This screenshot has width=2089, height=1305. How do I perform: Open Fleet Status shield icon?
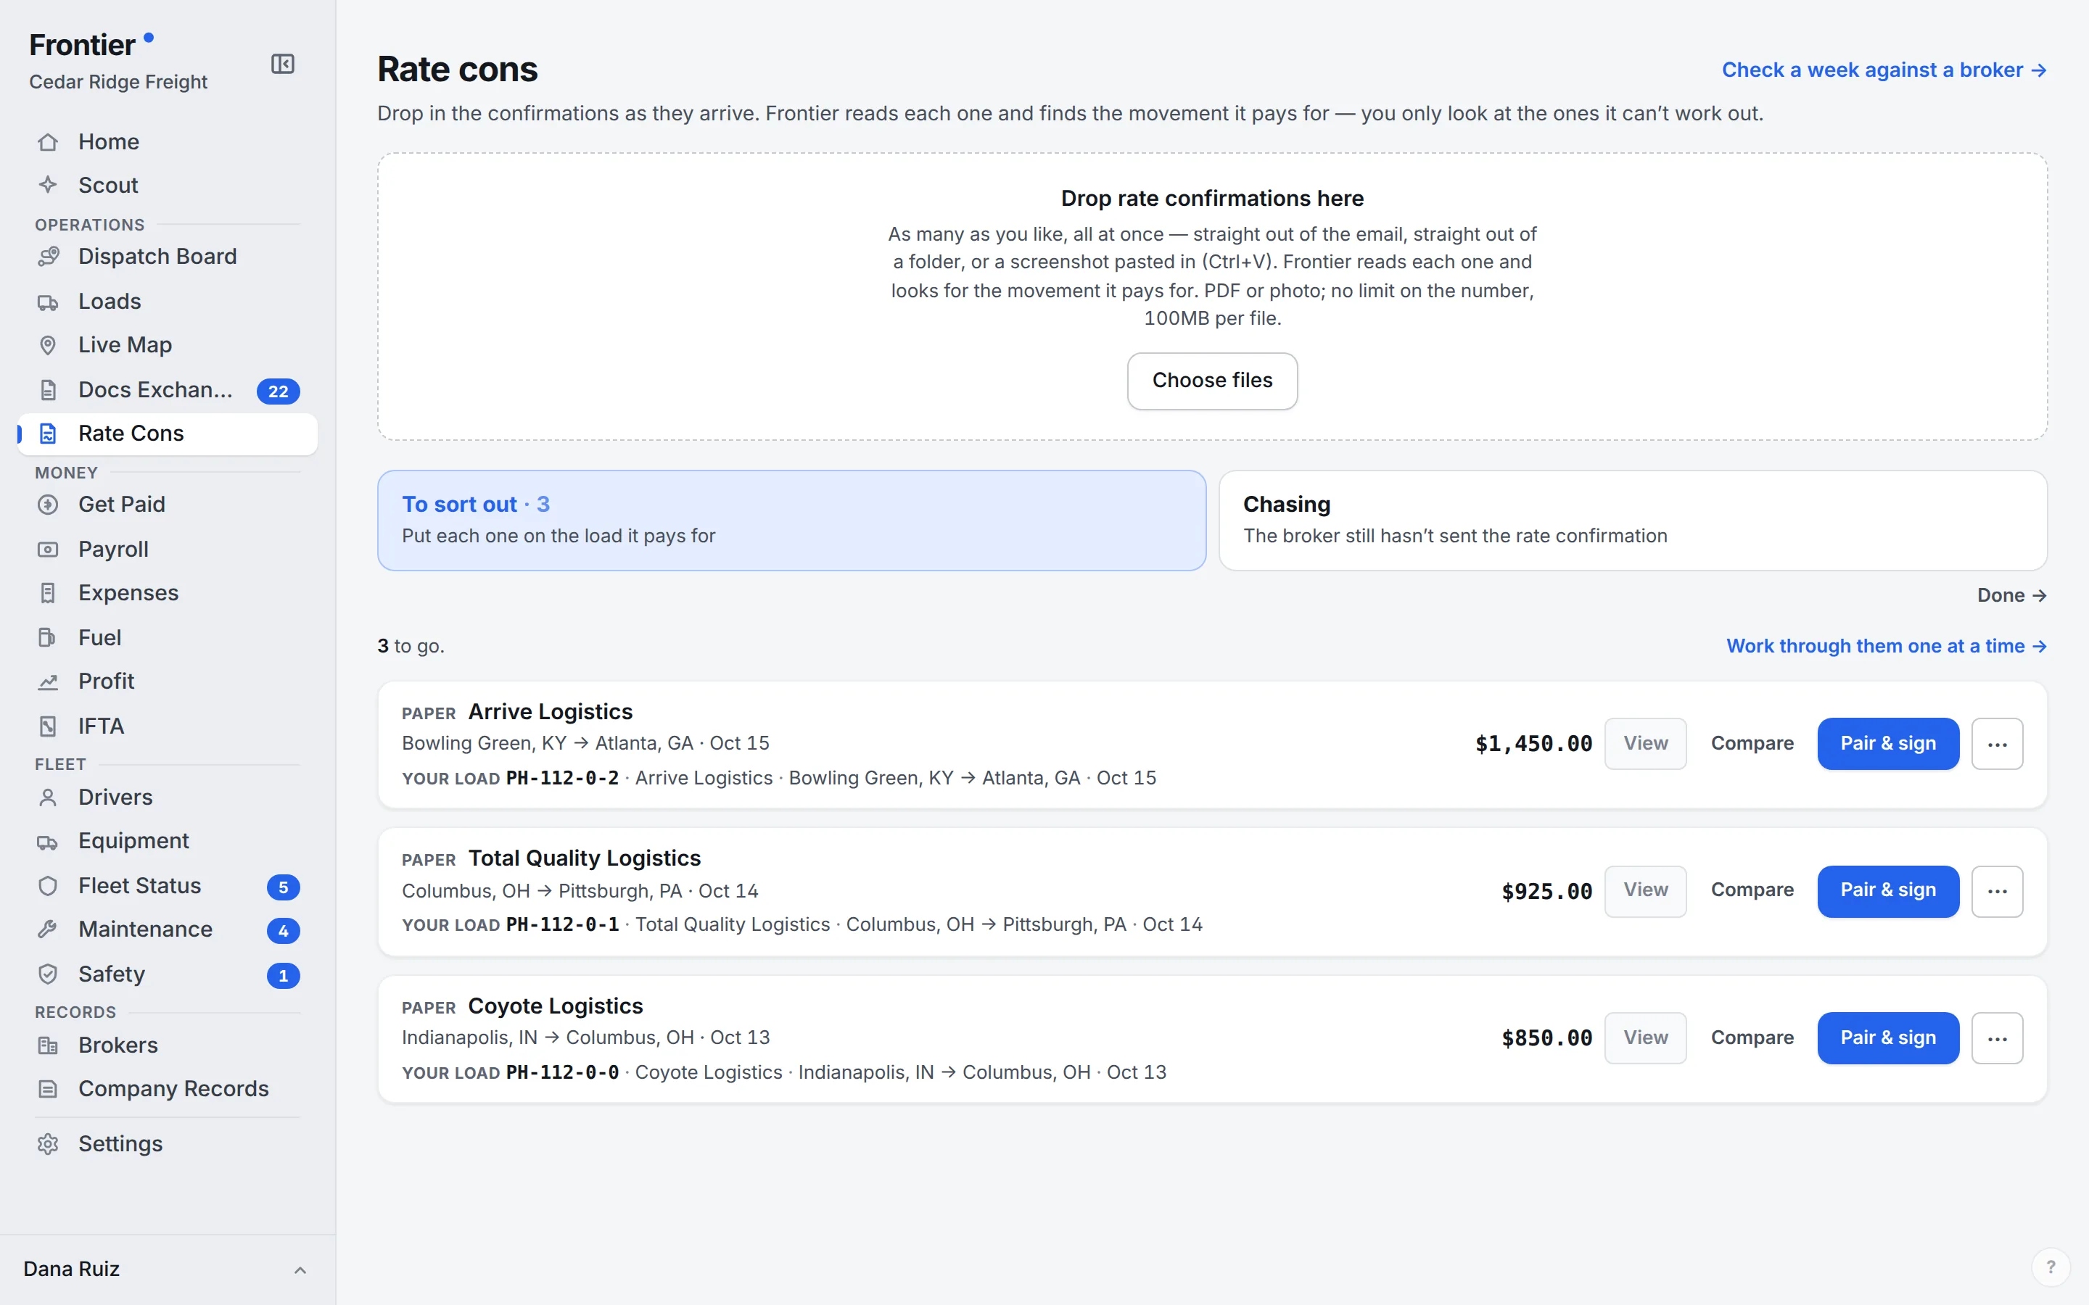(49, 885)
